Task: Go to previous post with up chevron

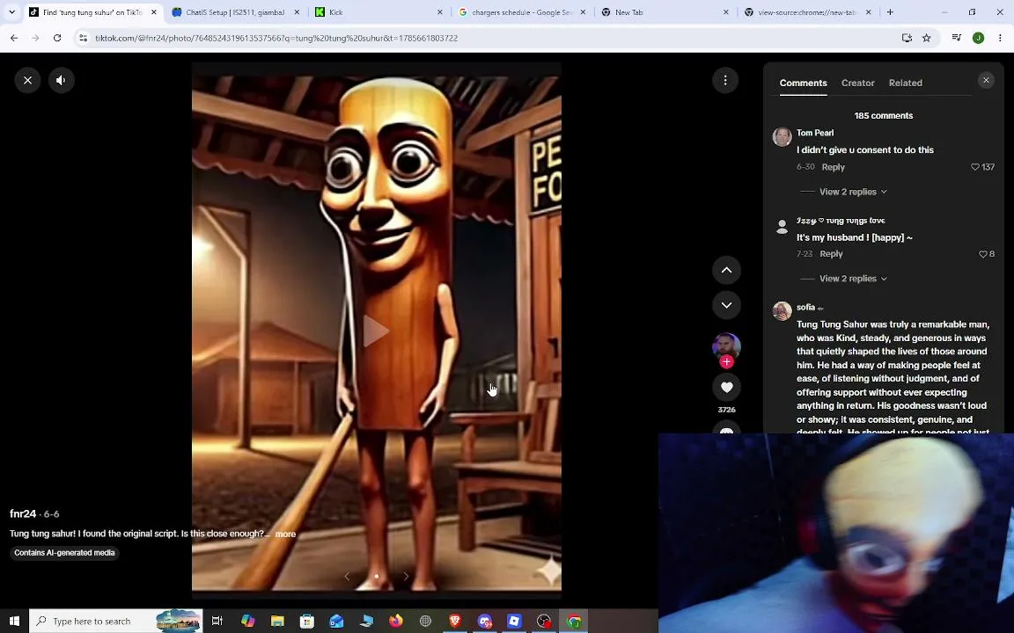Action: pos(726,270)
